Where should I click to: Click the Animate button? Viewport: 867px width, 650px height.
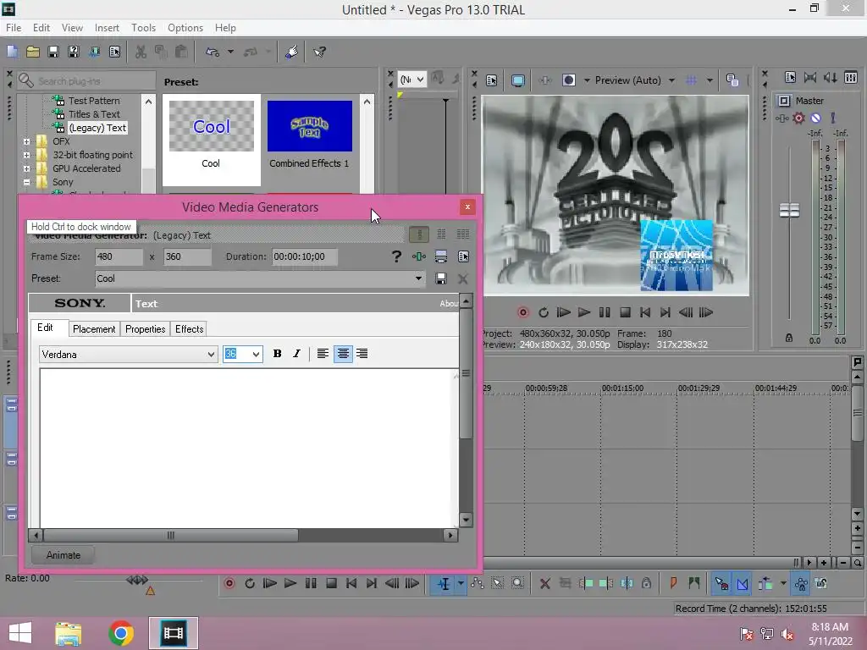pos(63,555)
